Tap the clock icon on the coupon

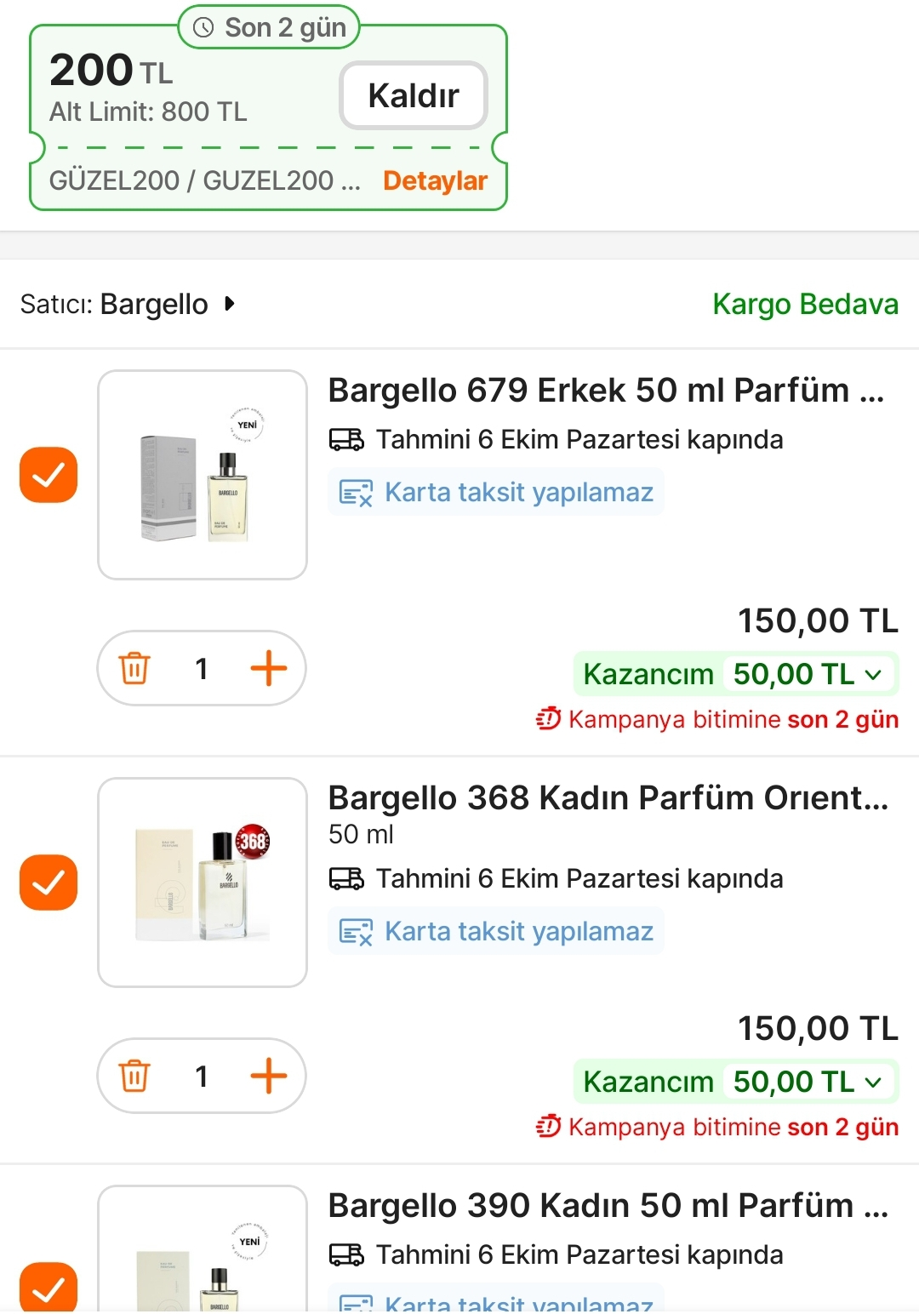[x=203, y=28]
